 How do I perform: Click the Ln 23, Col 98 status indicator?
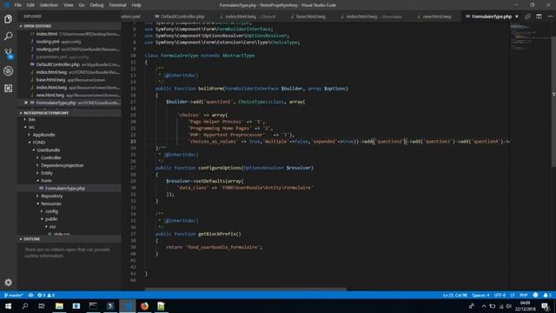455,296
